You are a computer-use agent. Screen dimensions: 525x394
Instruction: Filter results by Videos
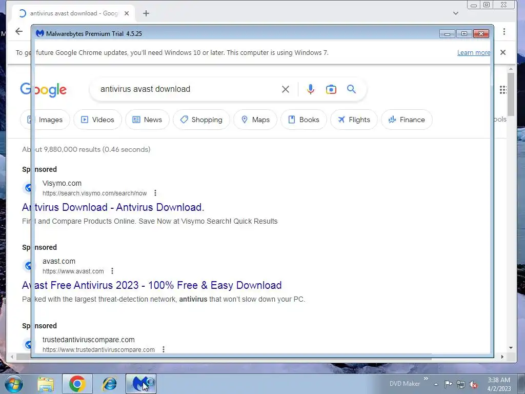[97, 120]
